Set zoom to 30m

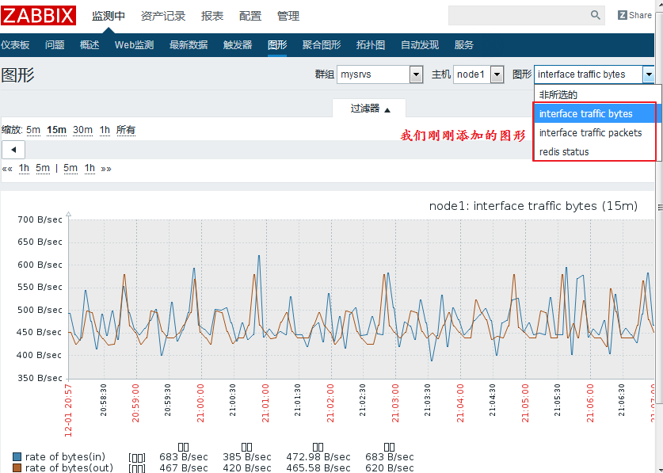click(x=82, y=130)
